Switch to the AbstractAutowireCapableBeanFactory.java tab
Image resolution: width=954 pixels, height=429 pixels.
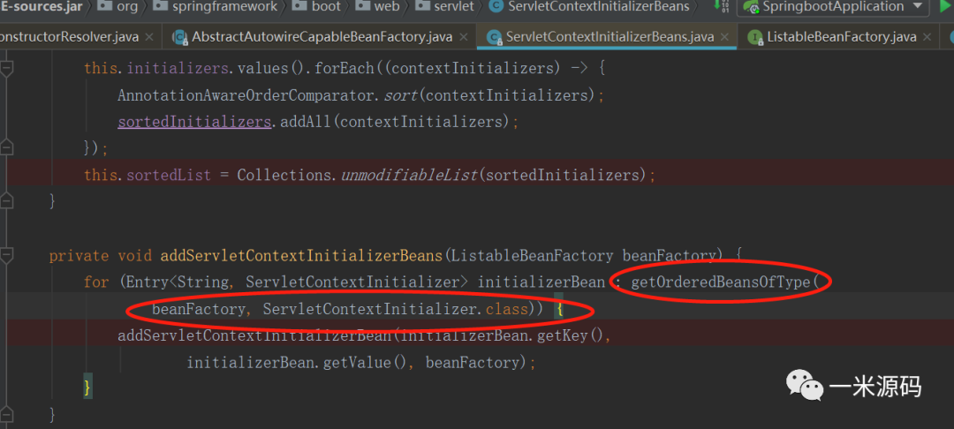(322, 37)
